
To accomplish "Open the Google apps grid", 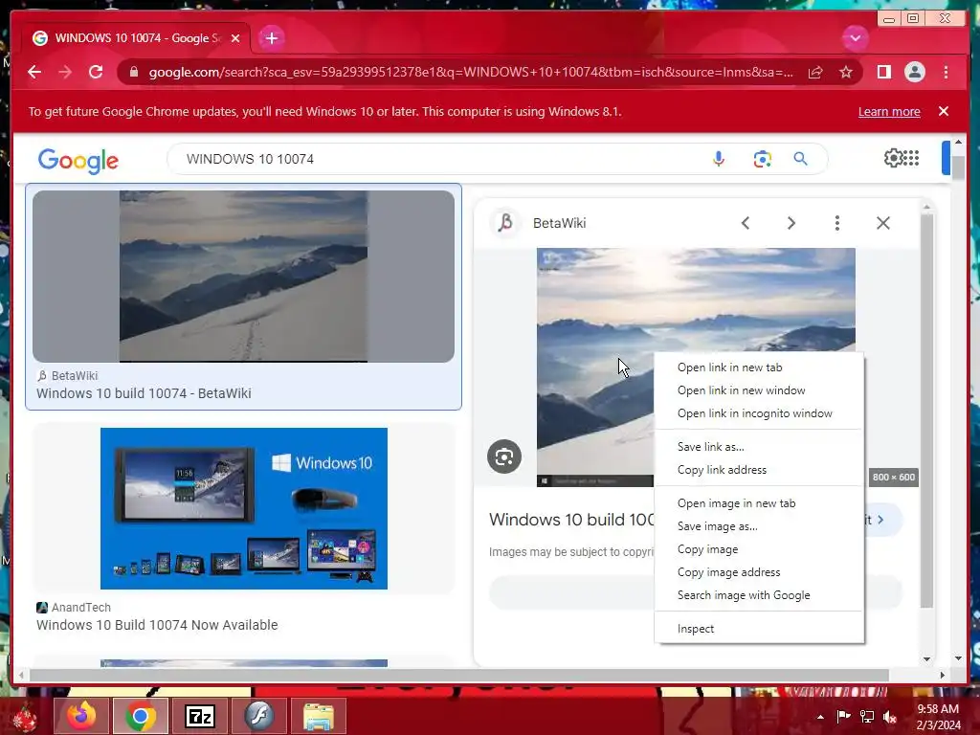I will [x=912, y=158].
